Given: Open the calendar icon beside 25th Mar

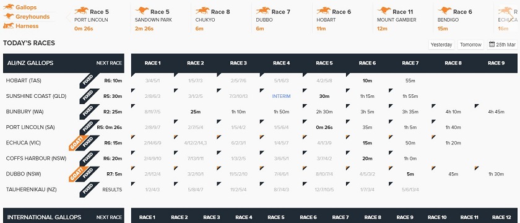Looking at the screenshot, I should [492, 45].
